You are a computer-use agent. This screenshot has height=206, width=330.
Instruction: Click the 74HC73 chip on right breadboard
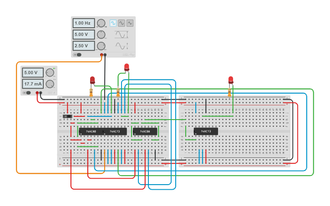point(206,131)
